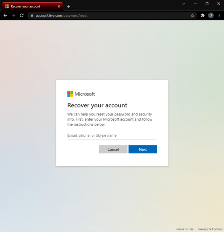Open a new browser tab
224x232 pixels.
tap(68, 7)
